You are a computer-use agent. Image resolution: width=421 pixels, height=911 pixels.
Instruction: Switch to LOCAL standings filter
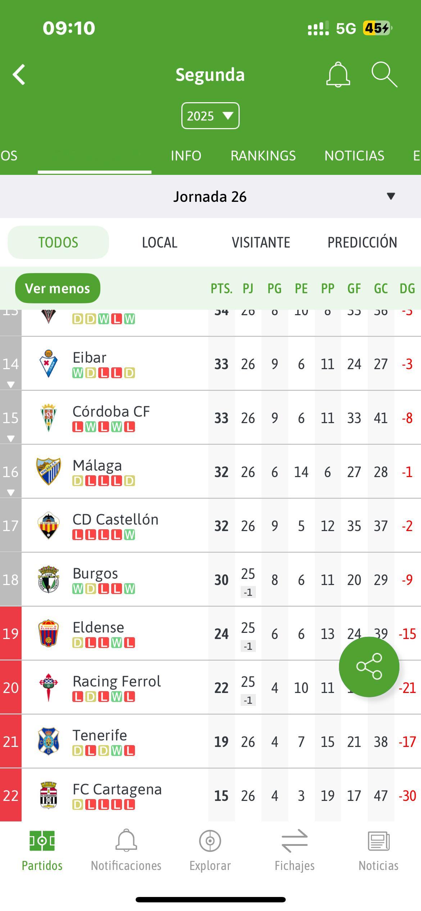(x=159, y=242)
